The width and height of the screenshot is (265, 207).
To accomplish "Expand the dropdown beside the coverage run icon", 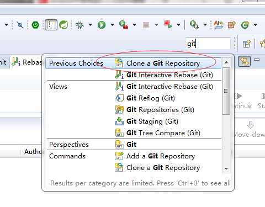I will pos(135,25).
